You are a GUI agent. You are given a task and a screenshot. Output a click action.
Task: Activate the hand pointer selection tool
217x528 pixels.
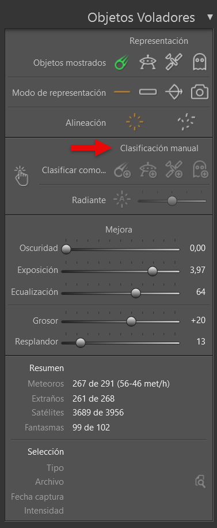(21, 176)
